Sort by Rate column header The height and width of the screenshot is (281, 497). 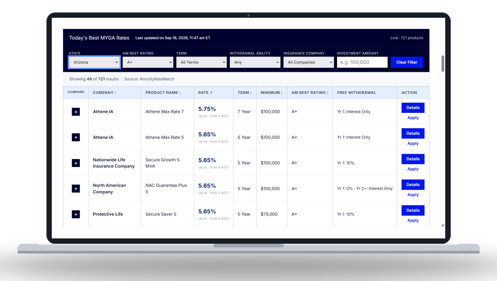point(205,93)
